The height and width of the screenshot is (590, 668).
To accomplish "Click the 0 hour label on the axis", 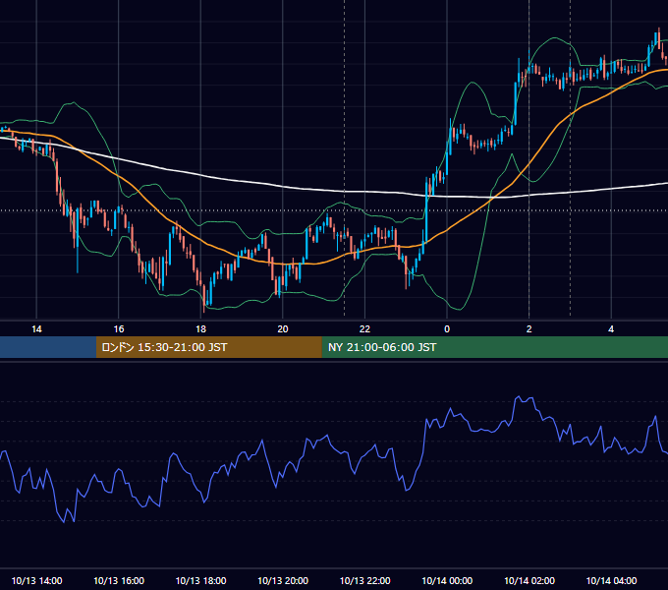I will click(x=447, y=329).
